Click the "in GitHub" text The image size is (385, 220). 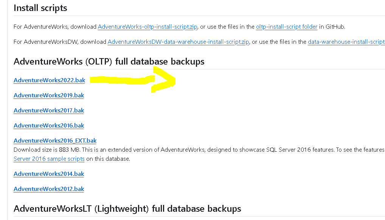tap(332, 27)
